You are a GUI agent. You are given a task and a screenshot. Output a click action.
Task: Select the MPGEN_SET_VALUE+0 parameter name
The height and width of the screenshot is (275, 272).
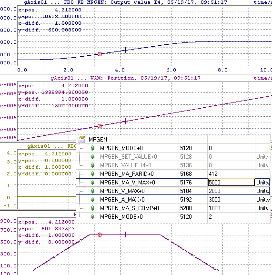129,157
